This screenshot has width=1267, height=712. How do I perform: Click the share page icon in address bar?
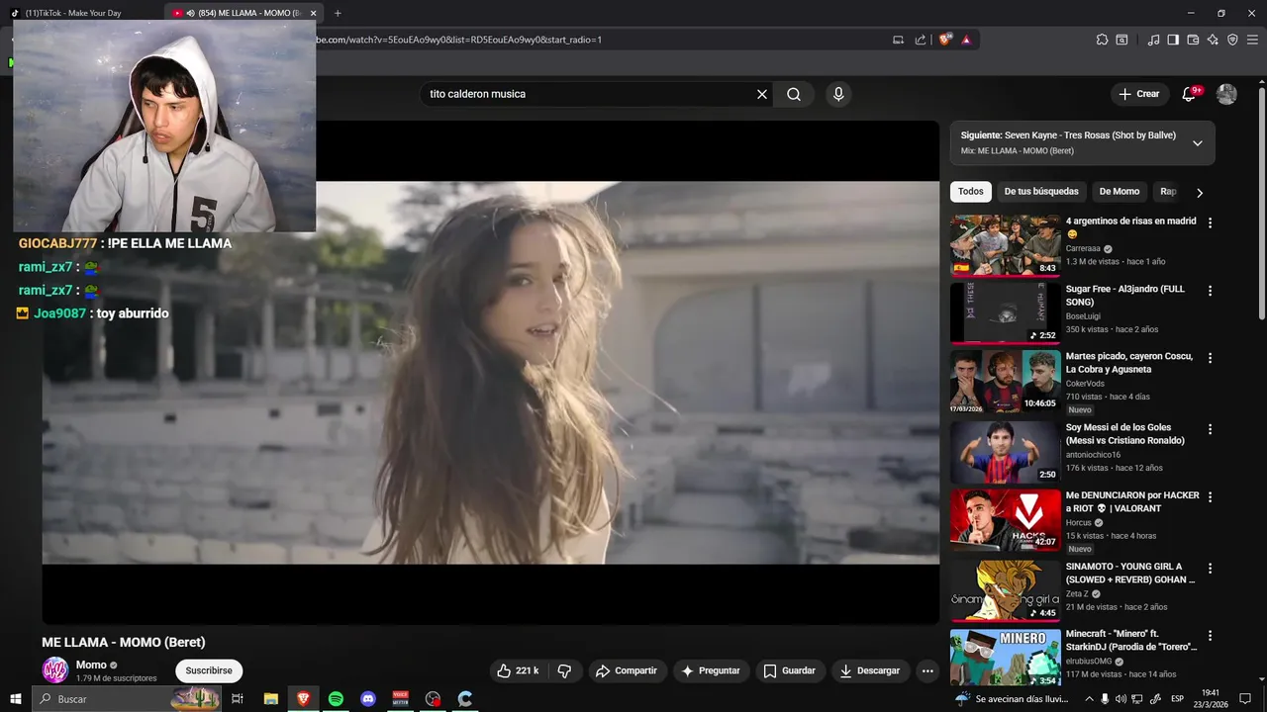tap(921, 40)
